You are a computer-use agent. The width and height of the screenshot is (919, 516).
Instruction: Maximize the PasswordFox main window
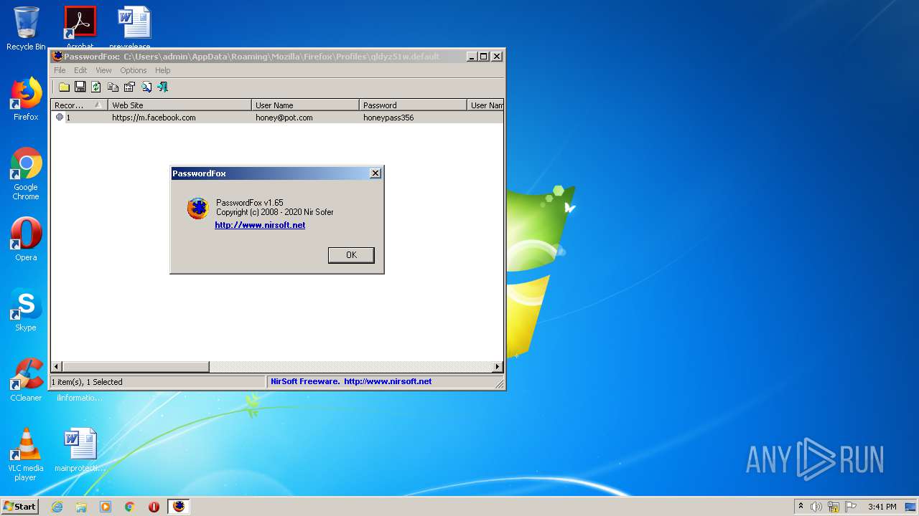coord(484,57)
